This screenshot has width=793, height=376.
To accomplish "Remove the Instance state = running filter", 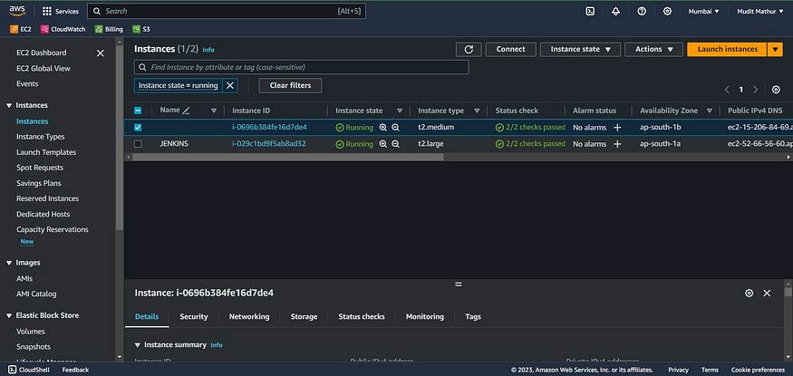I will tap(229, 85).
